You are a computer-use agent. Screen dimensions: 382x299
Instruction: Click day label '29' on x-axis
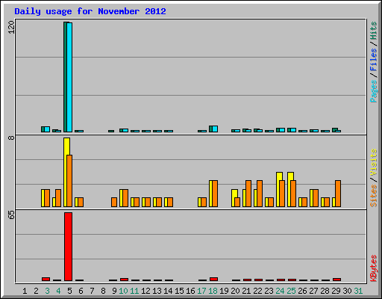click(336, 291)
